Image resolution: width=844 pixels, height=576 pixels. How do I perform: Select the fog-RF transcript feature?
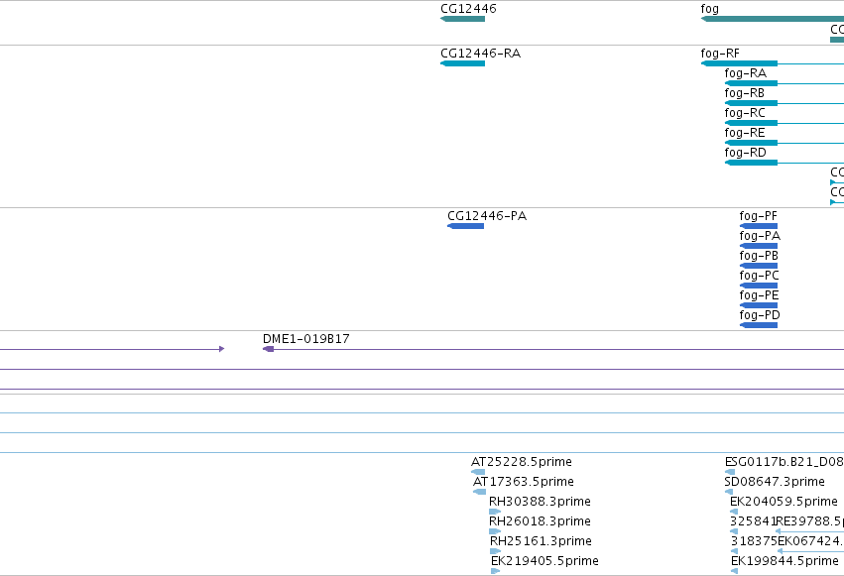tap(773, 63)
